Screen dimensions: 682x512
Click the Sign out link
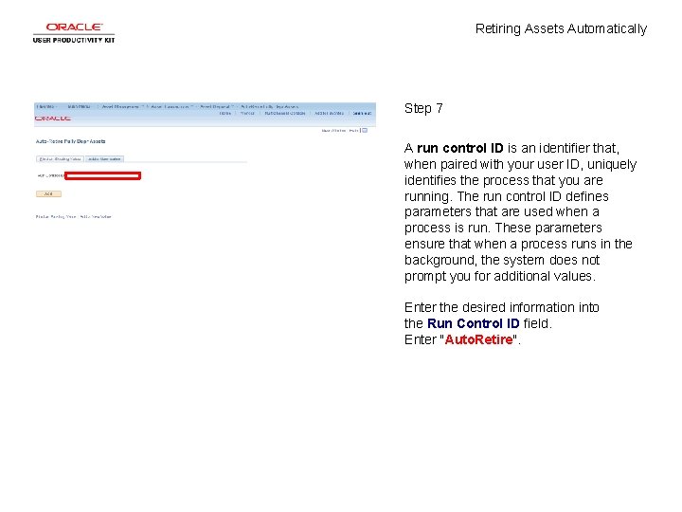point(362,113)
